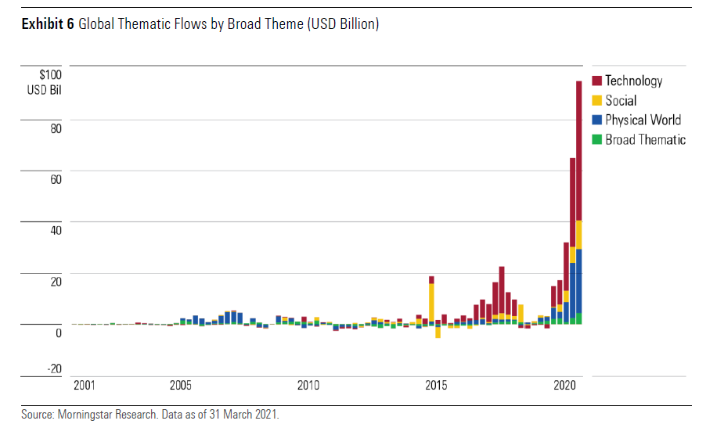Image resolution: width=724 pixels, height=435 pixels.
Task: Click the 2020 x-axis label
Action: pyautogui.click(x=565, y=386)
